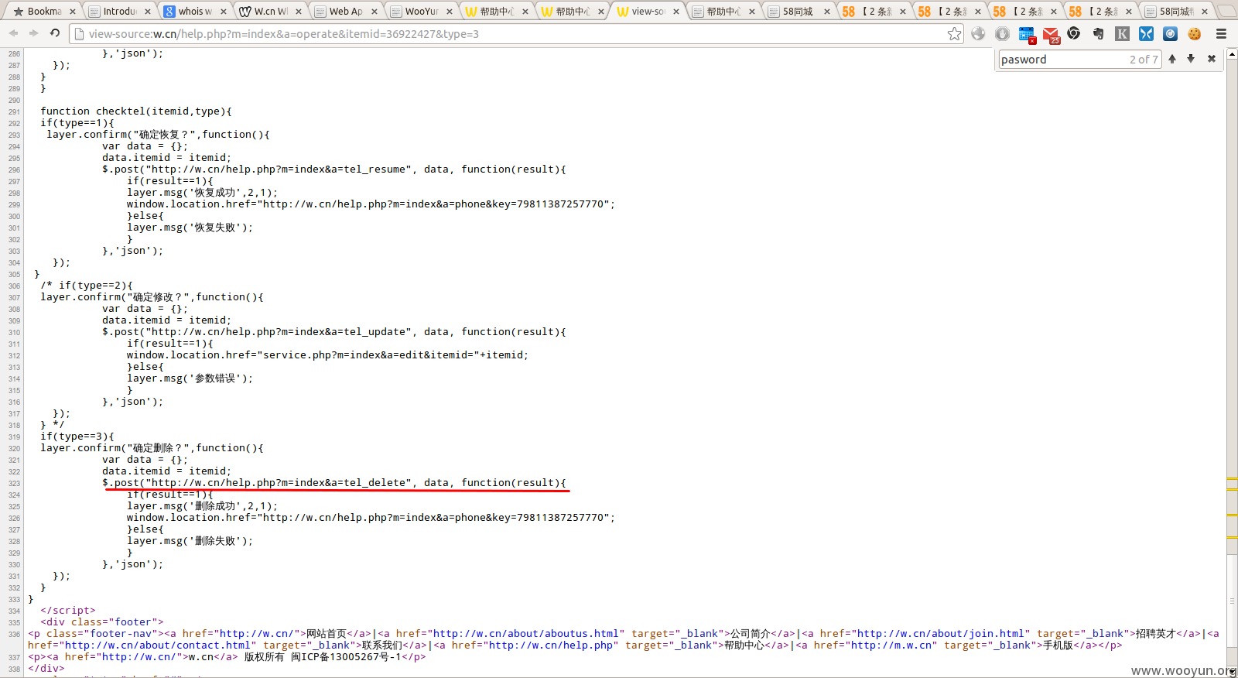This screenshot has width=1238, height=678.
Task: Click the line layer.msg('删除失败');
Action: click(x=190, y=540)
